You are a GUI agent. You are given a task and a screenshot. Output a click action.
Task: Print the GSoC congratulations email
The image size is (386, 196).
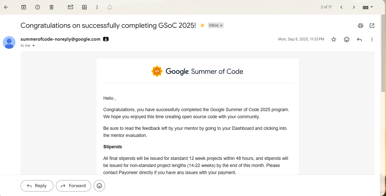(360, 26)
